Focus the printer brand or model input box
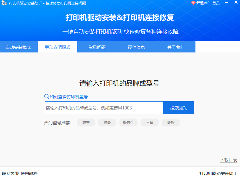The image size is (240, 178). point(104,108)
